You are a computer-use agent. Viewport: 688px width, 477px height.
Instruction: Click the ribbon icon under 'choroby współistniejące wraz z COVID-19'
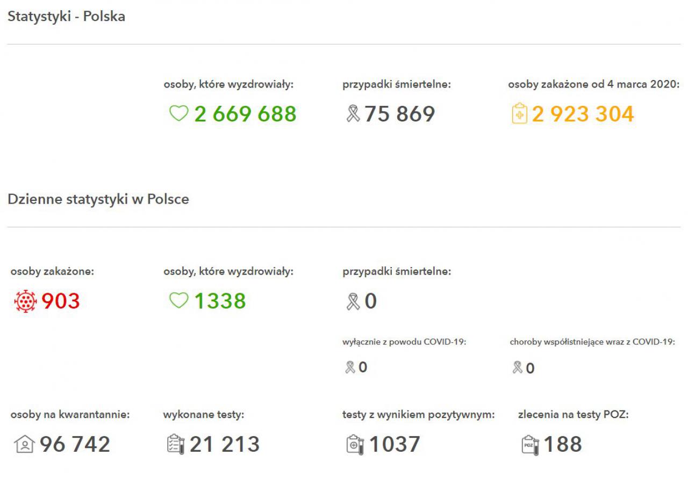click(518, 368)
